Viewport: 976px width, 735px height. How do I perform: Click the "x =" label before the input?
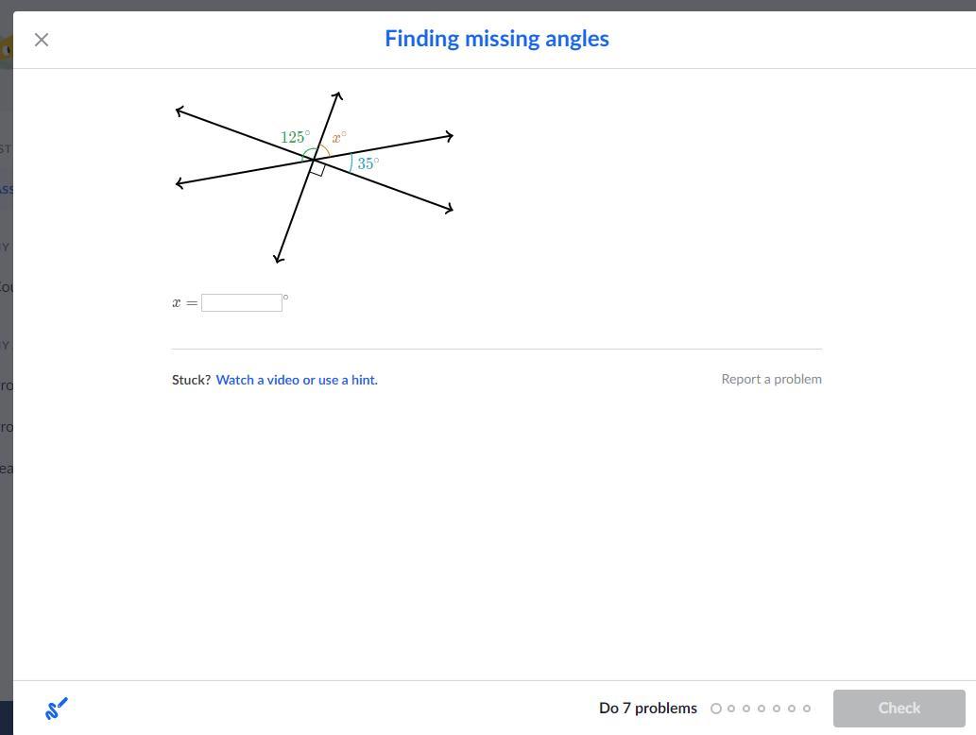(x=185, y=303)
